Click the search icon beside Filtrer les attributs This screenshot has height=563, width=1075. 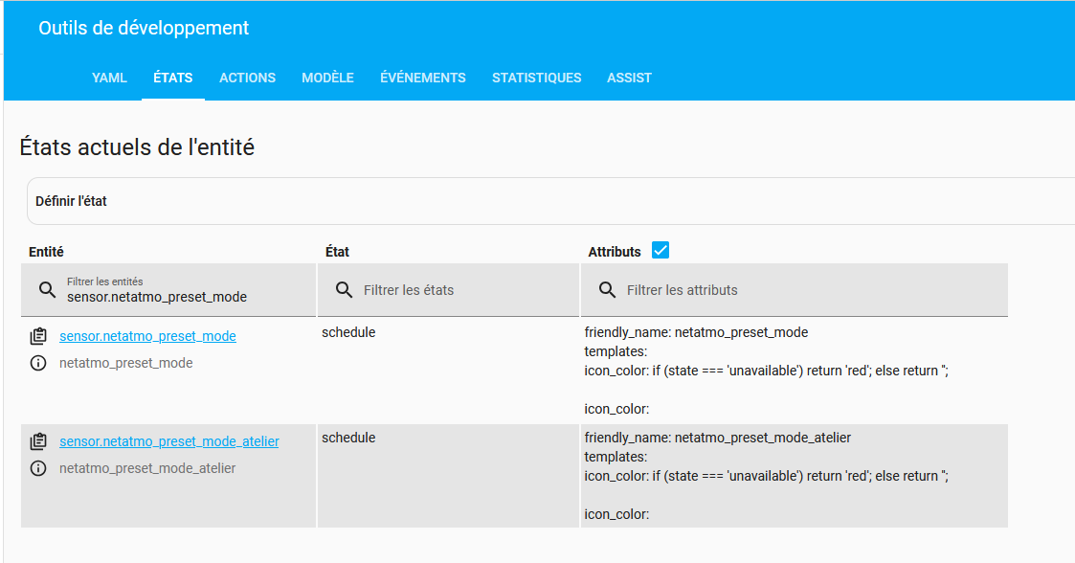coord(607,289)
